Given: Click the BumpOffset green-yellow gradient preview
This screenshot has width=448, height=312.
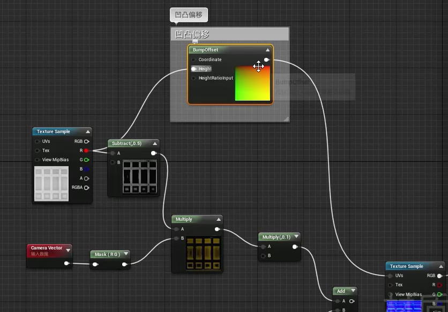Looking at the screenshot, I should pos(252,84).
